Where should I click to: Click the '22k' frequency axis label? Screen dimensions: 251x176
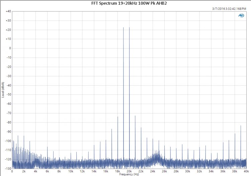pyautogui.click(x=141, y=171)
